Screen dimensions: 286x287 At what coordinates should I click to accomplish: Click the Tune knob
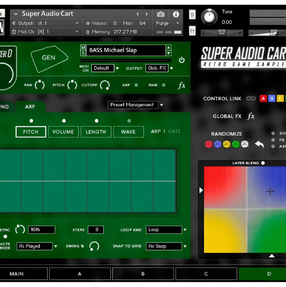(x=209, y=17)
